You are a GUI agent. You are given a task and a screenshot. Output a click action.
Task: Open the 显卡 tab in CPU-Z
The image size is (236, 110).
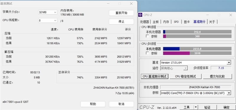[x=187, y=22]
